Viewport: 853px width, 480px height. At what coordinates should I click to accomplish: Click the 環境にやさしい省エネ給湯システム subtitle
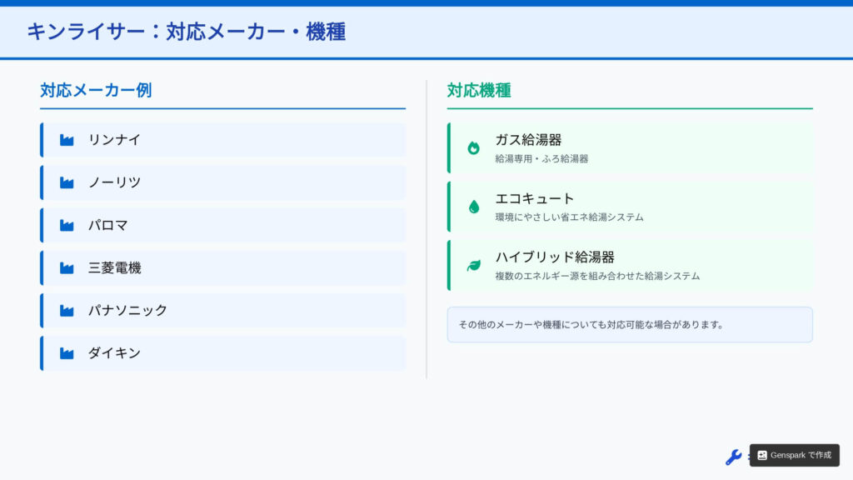(569, 217)
